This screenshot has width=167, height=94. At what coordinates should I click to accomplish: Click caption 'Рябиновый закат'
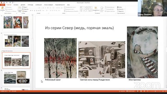coord(53,80)
